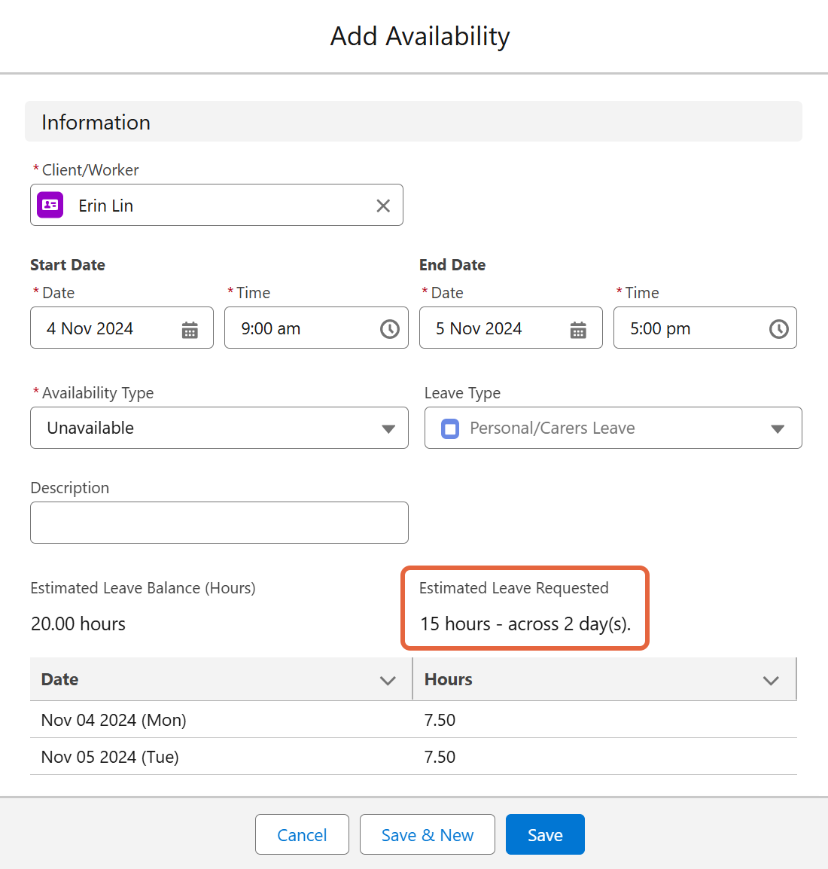
Task: Clear the Erin Lin selection with X
Action: [x=383, y=206]
